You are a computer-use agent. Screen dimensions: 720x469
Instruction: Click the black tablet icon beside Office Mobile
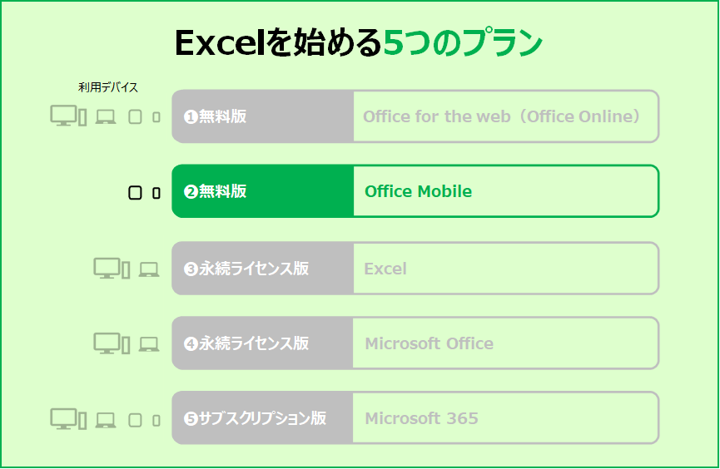coord(135,193)
